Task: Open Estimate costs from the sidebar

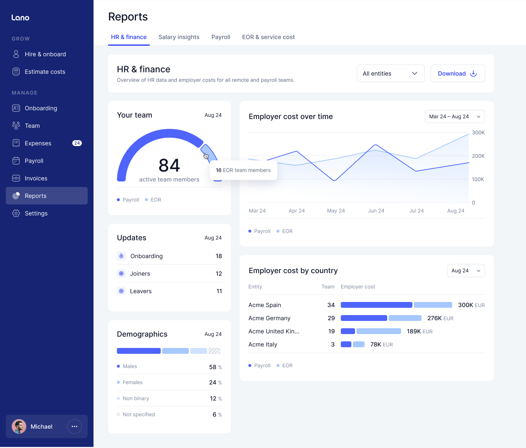Action: (45, 72)
